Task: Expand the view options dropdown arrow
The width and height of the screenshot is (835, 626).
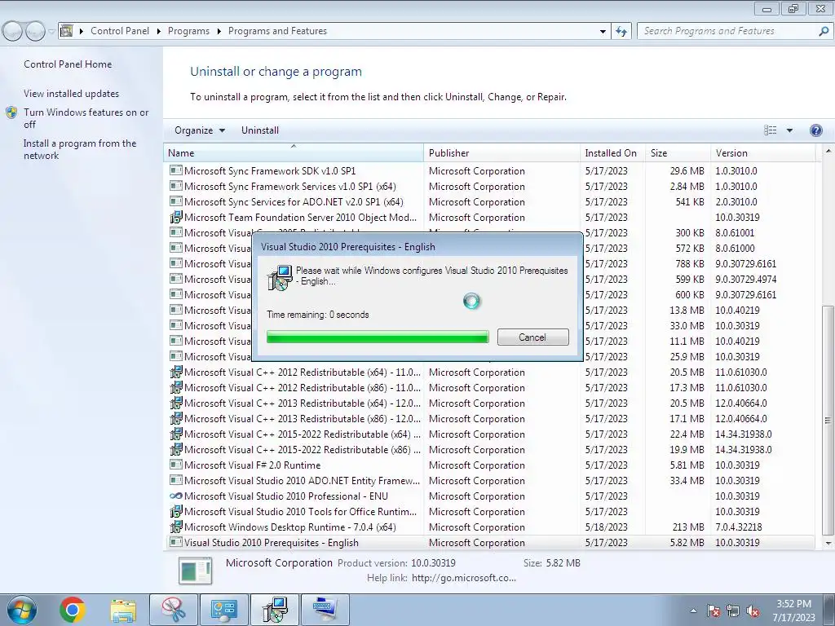Action: (789, 130)
